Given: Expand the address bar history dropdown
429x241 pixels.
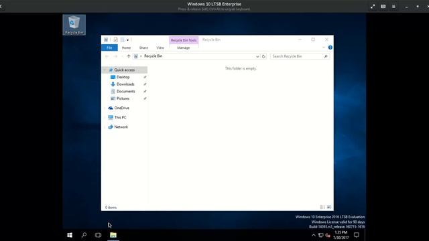Looking at the screenshot, I should pos(257,56).
